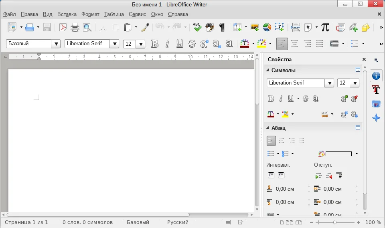Open Find & Replace binoculars icon

pyautogui.click(x=209, y=27)
